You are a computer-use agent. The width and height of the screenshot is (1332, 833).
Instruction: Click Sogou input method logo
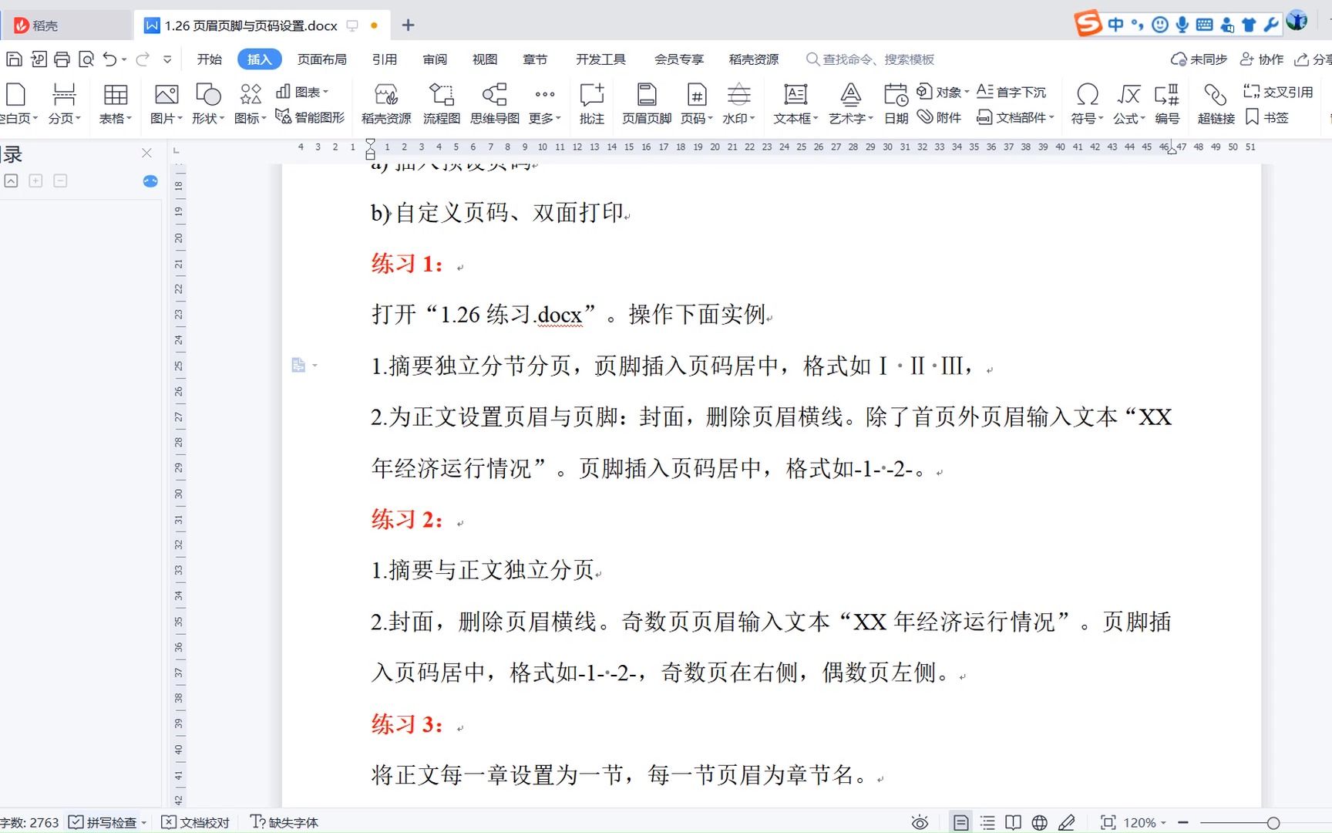pos(1088,23)
